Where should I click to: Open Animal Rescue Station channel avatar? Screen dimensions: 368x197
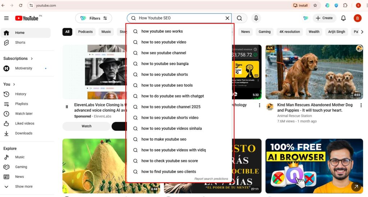pos(270,107)
